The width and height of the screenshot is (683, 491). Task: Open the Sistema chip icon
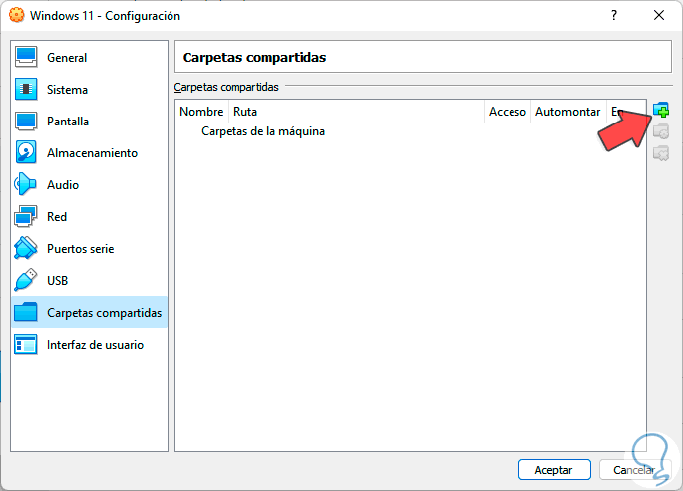pos(27,90)
